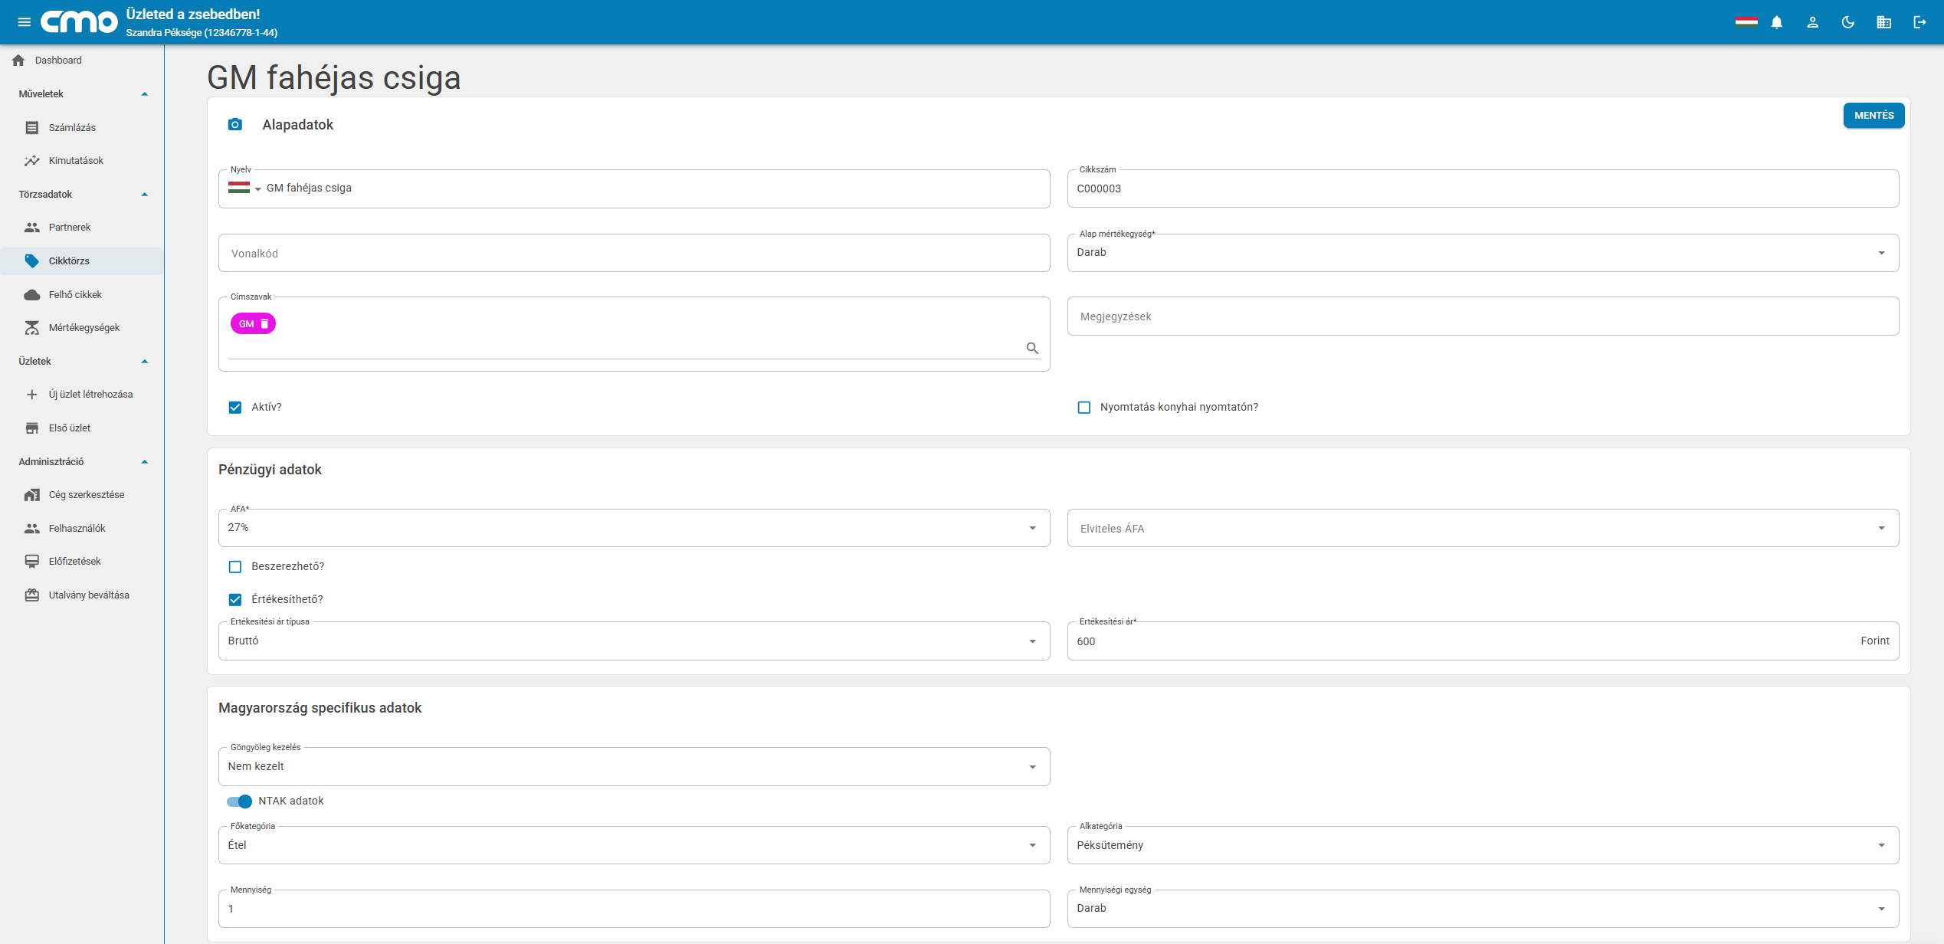
Task: Click the Előfizetések subscription icon
Action: click(x=31, y=562)
